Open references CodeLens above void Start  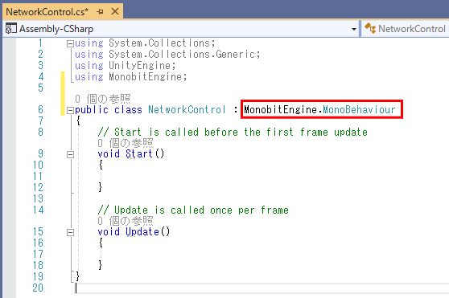[126, 143]
